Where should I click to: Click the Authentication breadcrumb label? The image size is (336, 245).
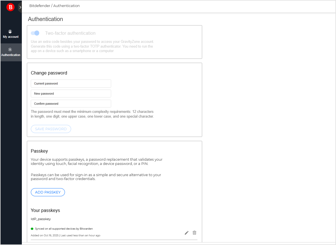(x=66, y=6)
